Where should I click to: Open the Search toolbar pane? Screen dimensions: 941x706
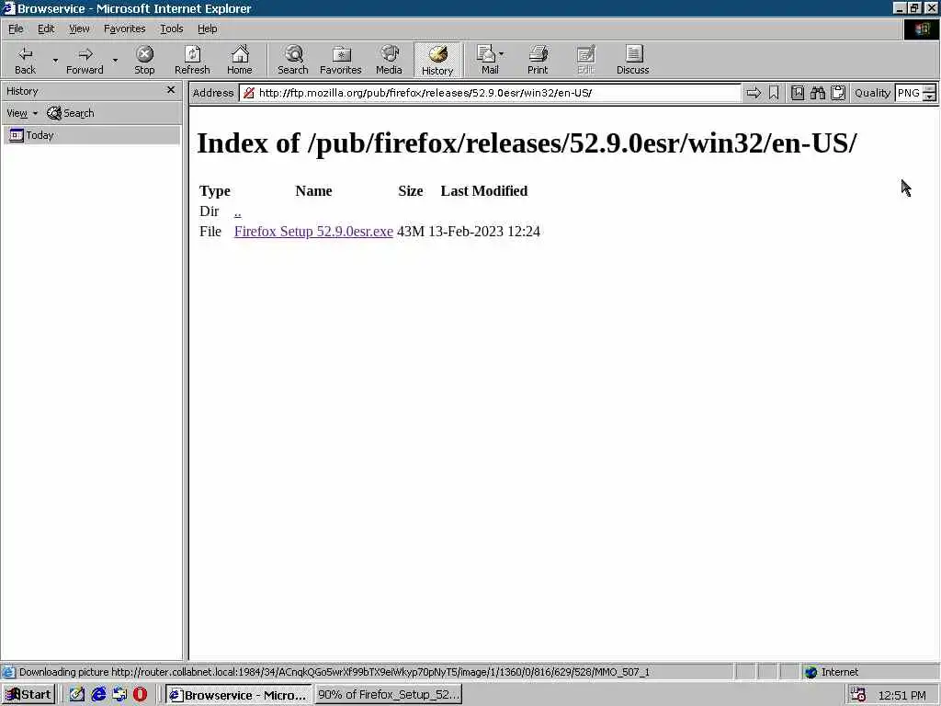tap(293, 60)
